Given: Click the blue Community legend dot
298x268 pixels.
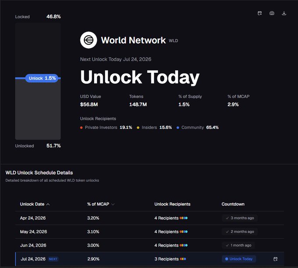Looking at the screenshot, I should pos(177,127).
